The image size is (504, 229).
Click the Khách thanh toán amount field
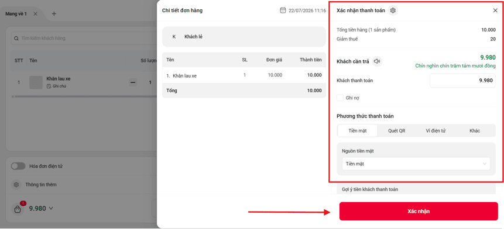(462, 81)
